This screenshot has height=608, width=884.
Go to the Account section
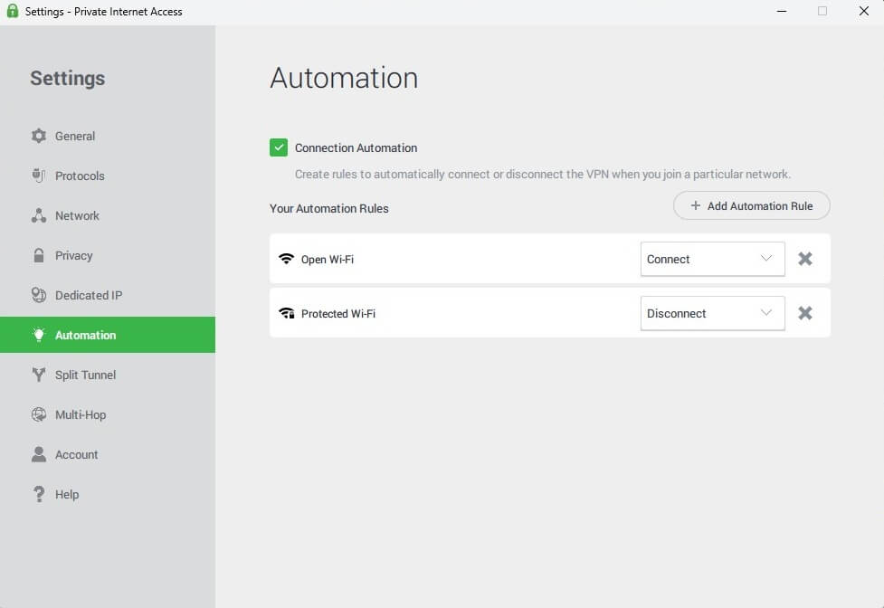(77, 454)
